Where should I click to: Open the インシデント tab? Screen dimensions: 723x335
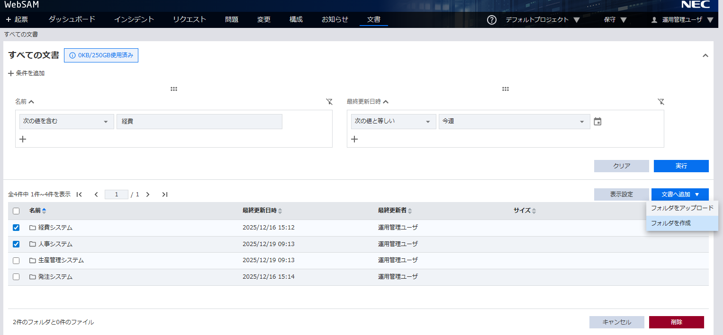pyautogui.click(x=134, y=19)
